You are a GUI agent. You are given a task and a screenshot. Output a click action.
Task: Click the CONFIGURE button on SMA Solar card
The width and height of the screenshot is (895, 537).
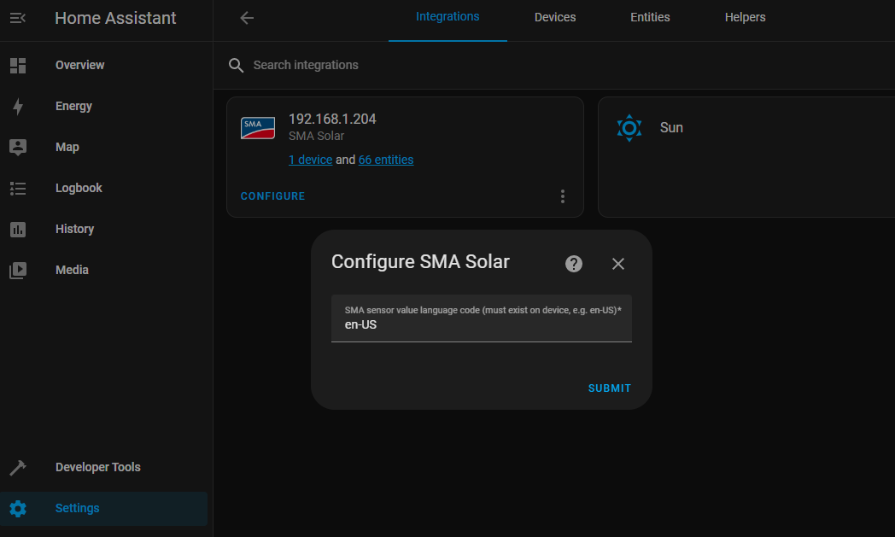point(272,196)
